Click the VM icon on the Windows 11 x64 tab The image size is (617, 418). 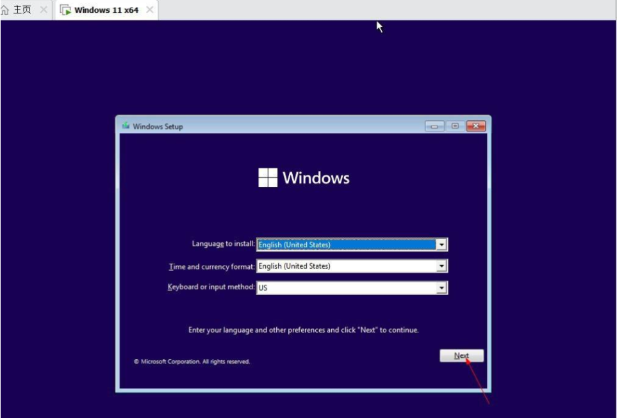[65, 10]
